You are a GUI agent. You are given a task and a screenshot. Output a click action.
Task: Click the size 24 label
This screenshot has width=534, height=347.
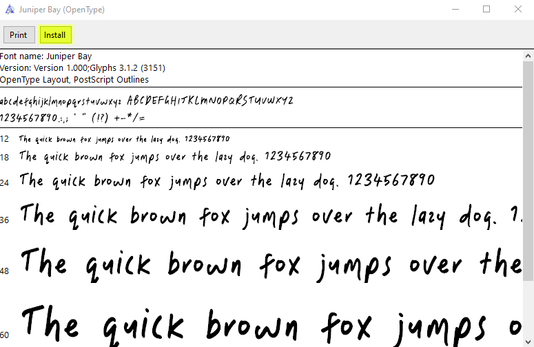pos(4,183)
